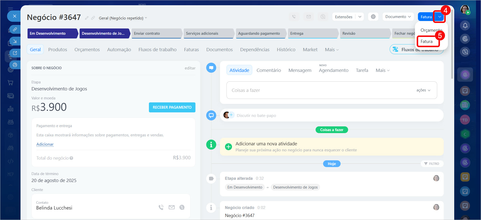
Task: Open the timeline FILTRO button
Action: (x=432, y=164)
